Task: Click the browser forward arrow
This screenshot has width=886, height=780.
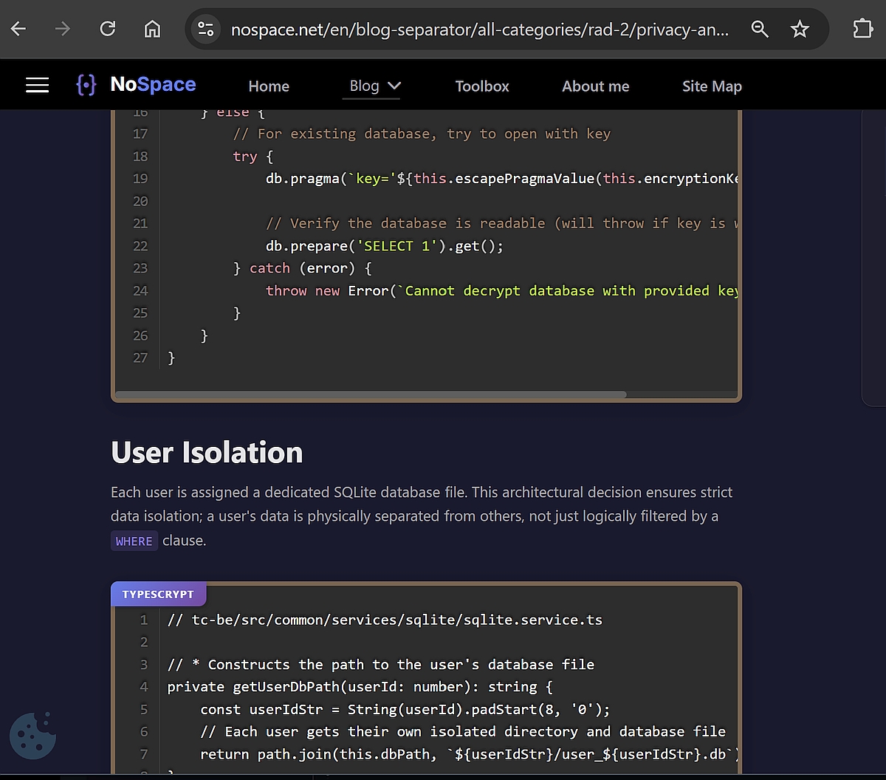Action: pos(63,29)
